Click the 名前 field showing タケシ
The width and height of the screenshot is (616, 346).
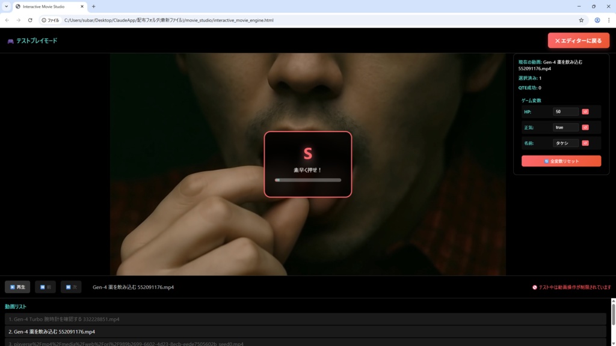tap(565, 143)
